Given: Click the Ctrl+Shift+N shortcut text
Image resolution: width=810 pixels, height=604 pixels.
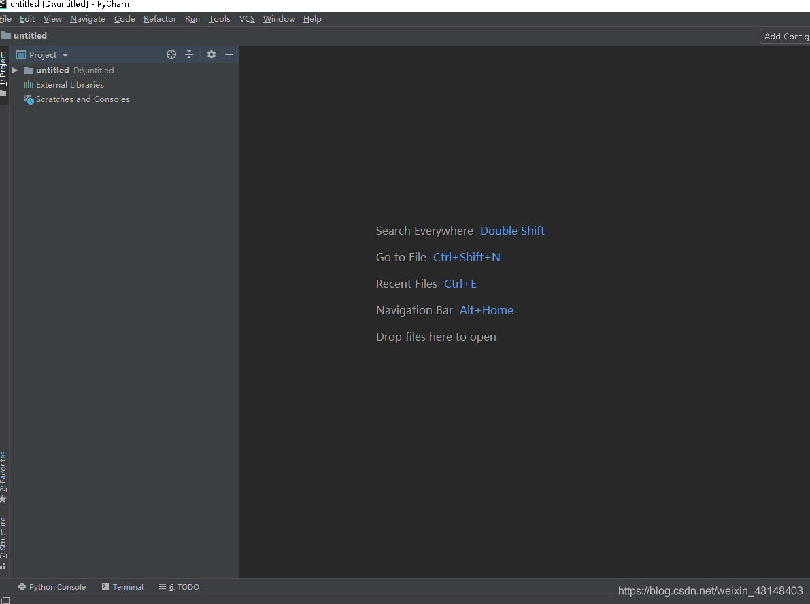Looking at the screenshot, I should point(467,257).
